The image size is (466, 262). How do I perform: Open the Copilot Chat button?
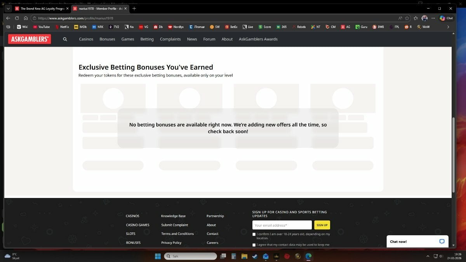tap(446, 18)
